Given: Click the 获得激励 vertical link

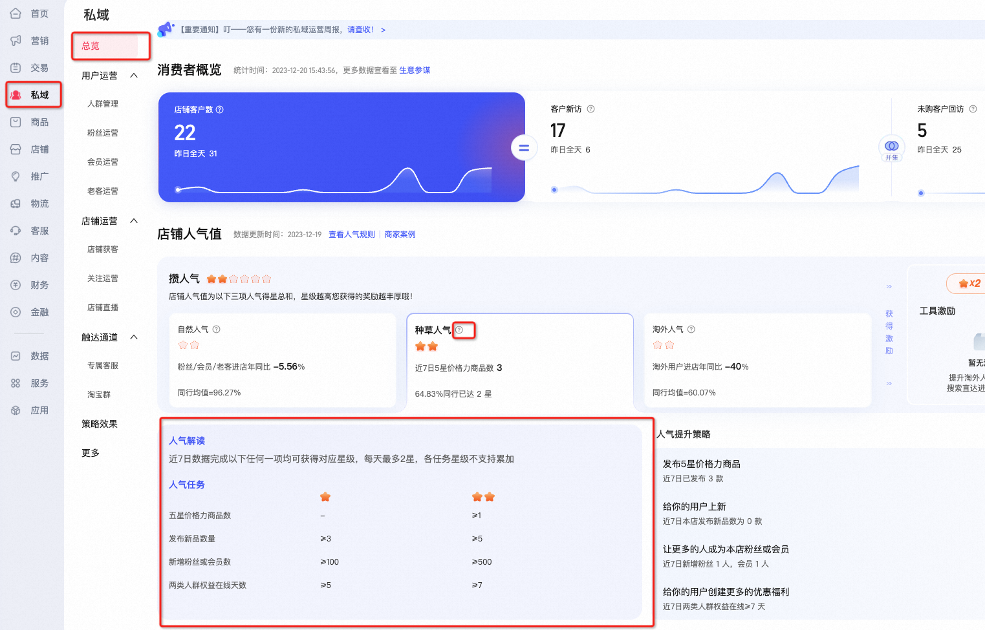Looking at the screenshot, I should [889, 332].
